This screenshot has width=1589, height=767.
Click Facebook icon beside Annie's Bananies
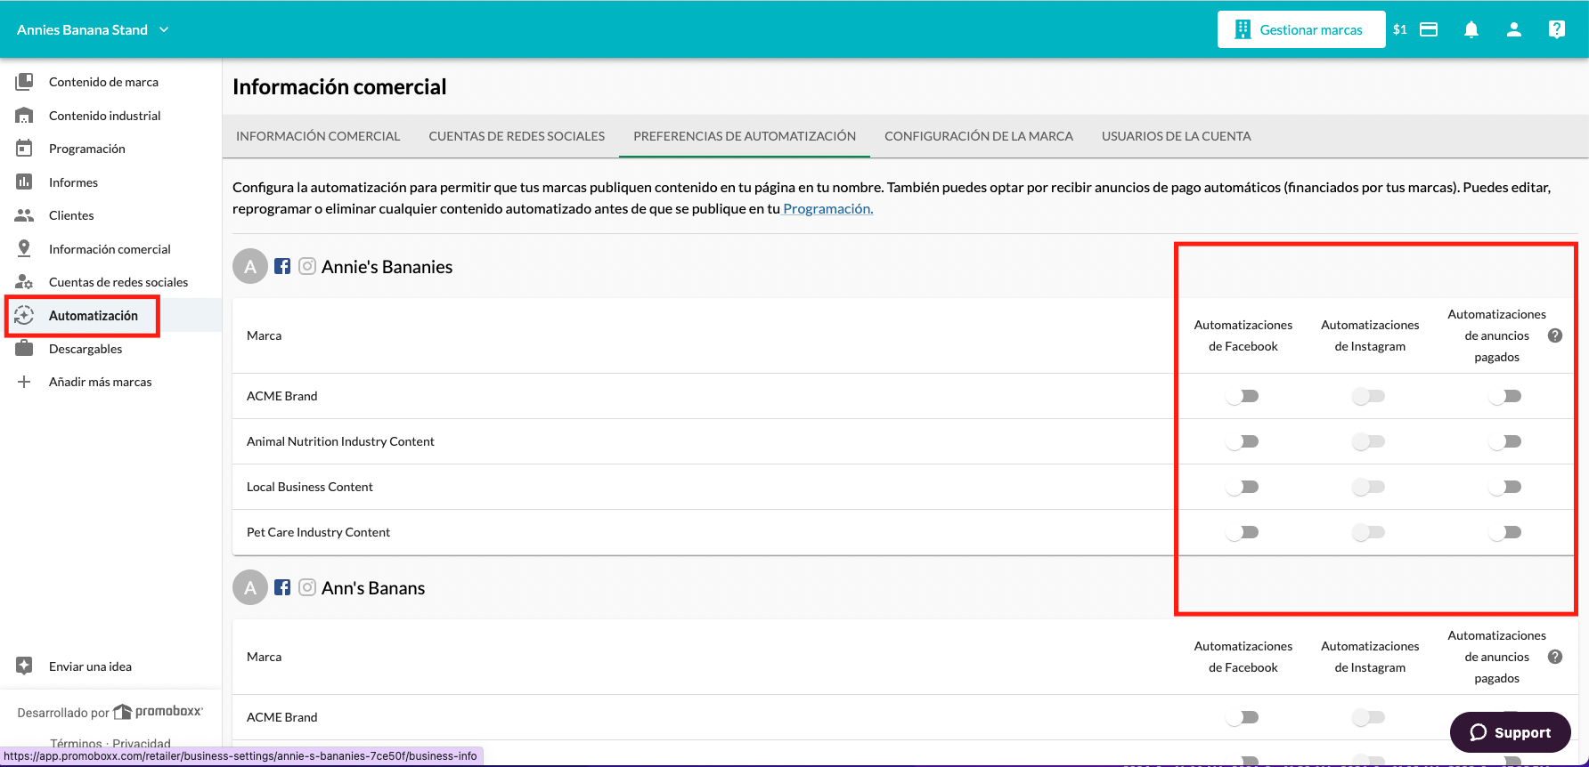(x=282, y=266)
